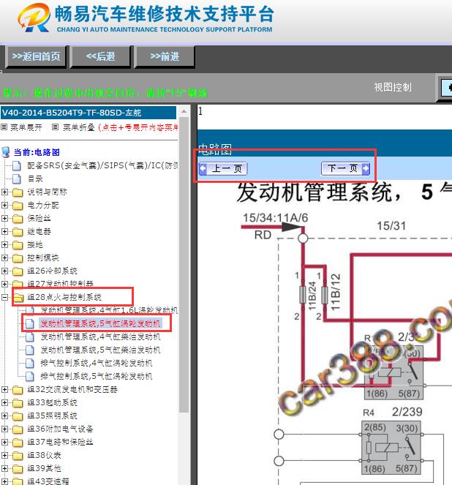
Task: Open 发动机管理系统,4气缸柴油发动机 diagram
Action: click(x=100, y=337)
